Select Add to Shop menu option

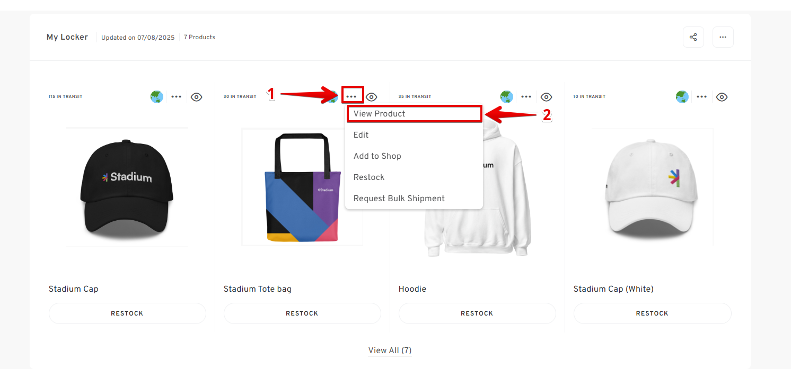tap(377, 156)
